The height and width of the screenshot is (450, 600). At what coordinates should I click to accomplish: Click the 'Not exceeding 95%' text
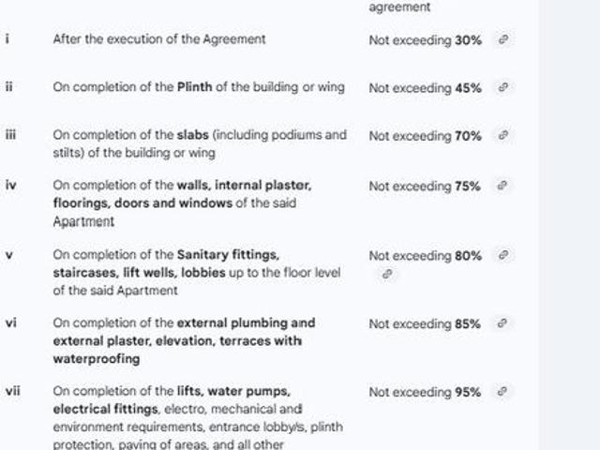coord(425,393)
